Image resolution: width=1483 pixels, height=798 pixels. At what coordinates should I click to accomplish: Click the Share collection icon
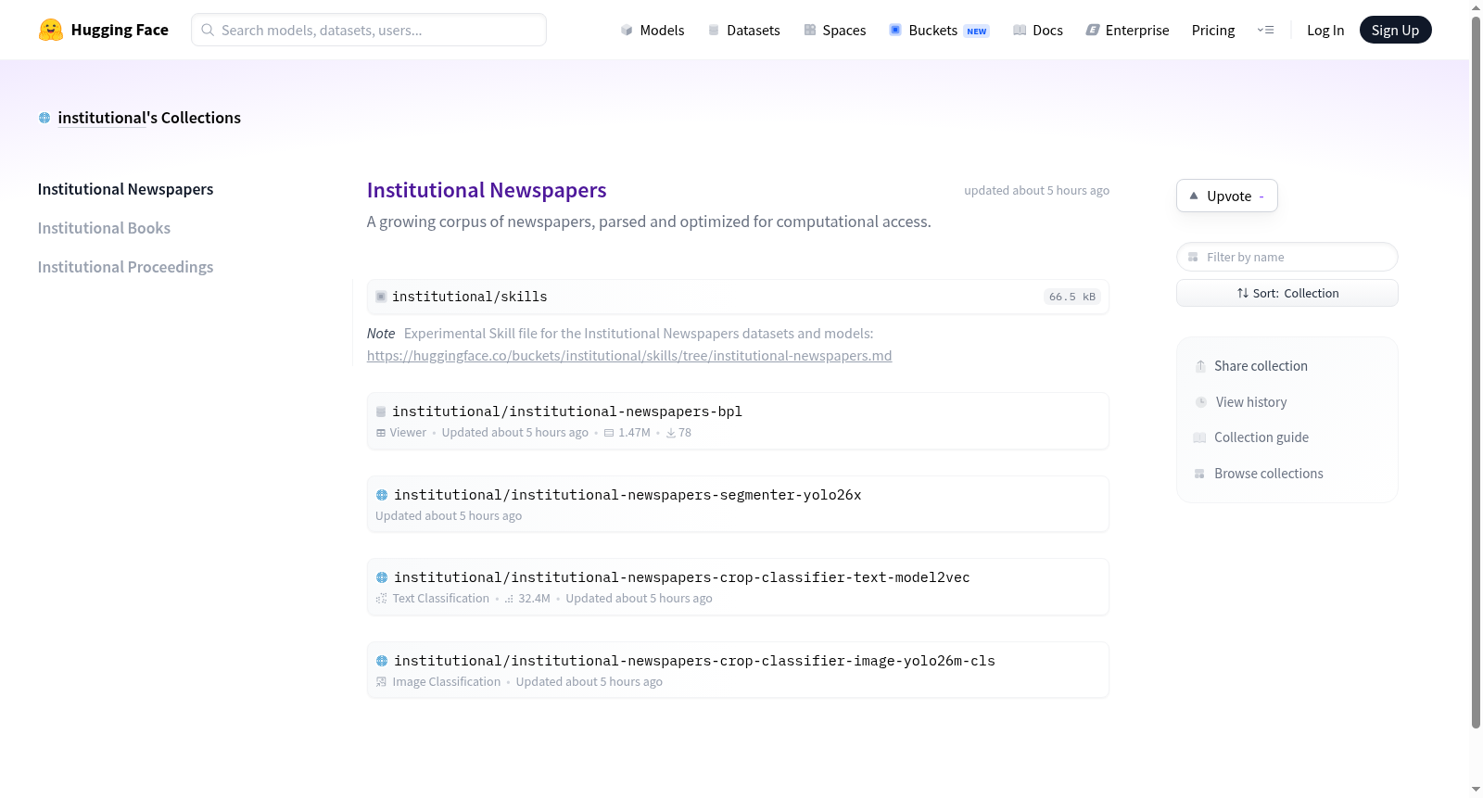[x=1200, y=366]
